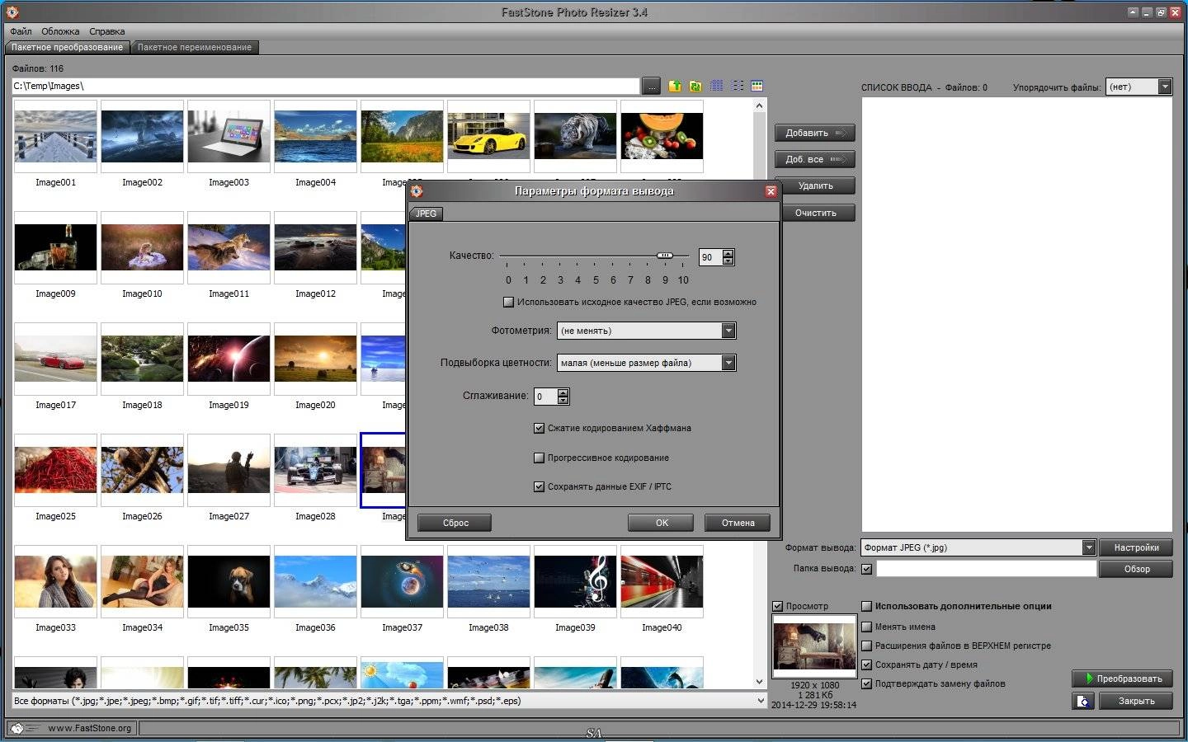Click the Преобразовать convert button

(1122, 679)
